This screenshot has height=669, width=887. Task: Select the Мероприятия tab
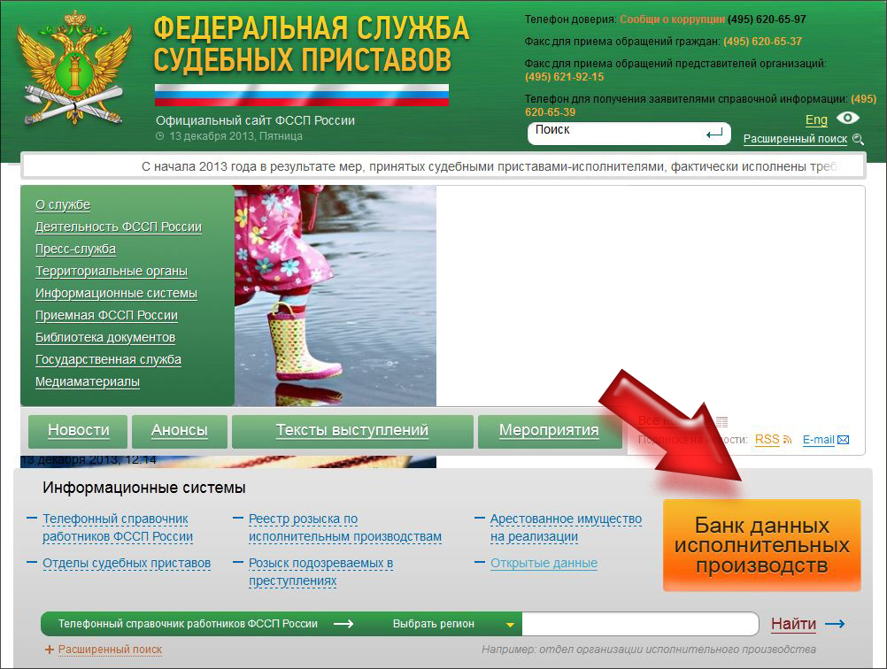point(548,431)
